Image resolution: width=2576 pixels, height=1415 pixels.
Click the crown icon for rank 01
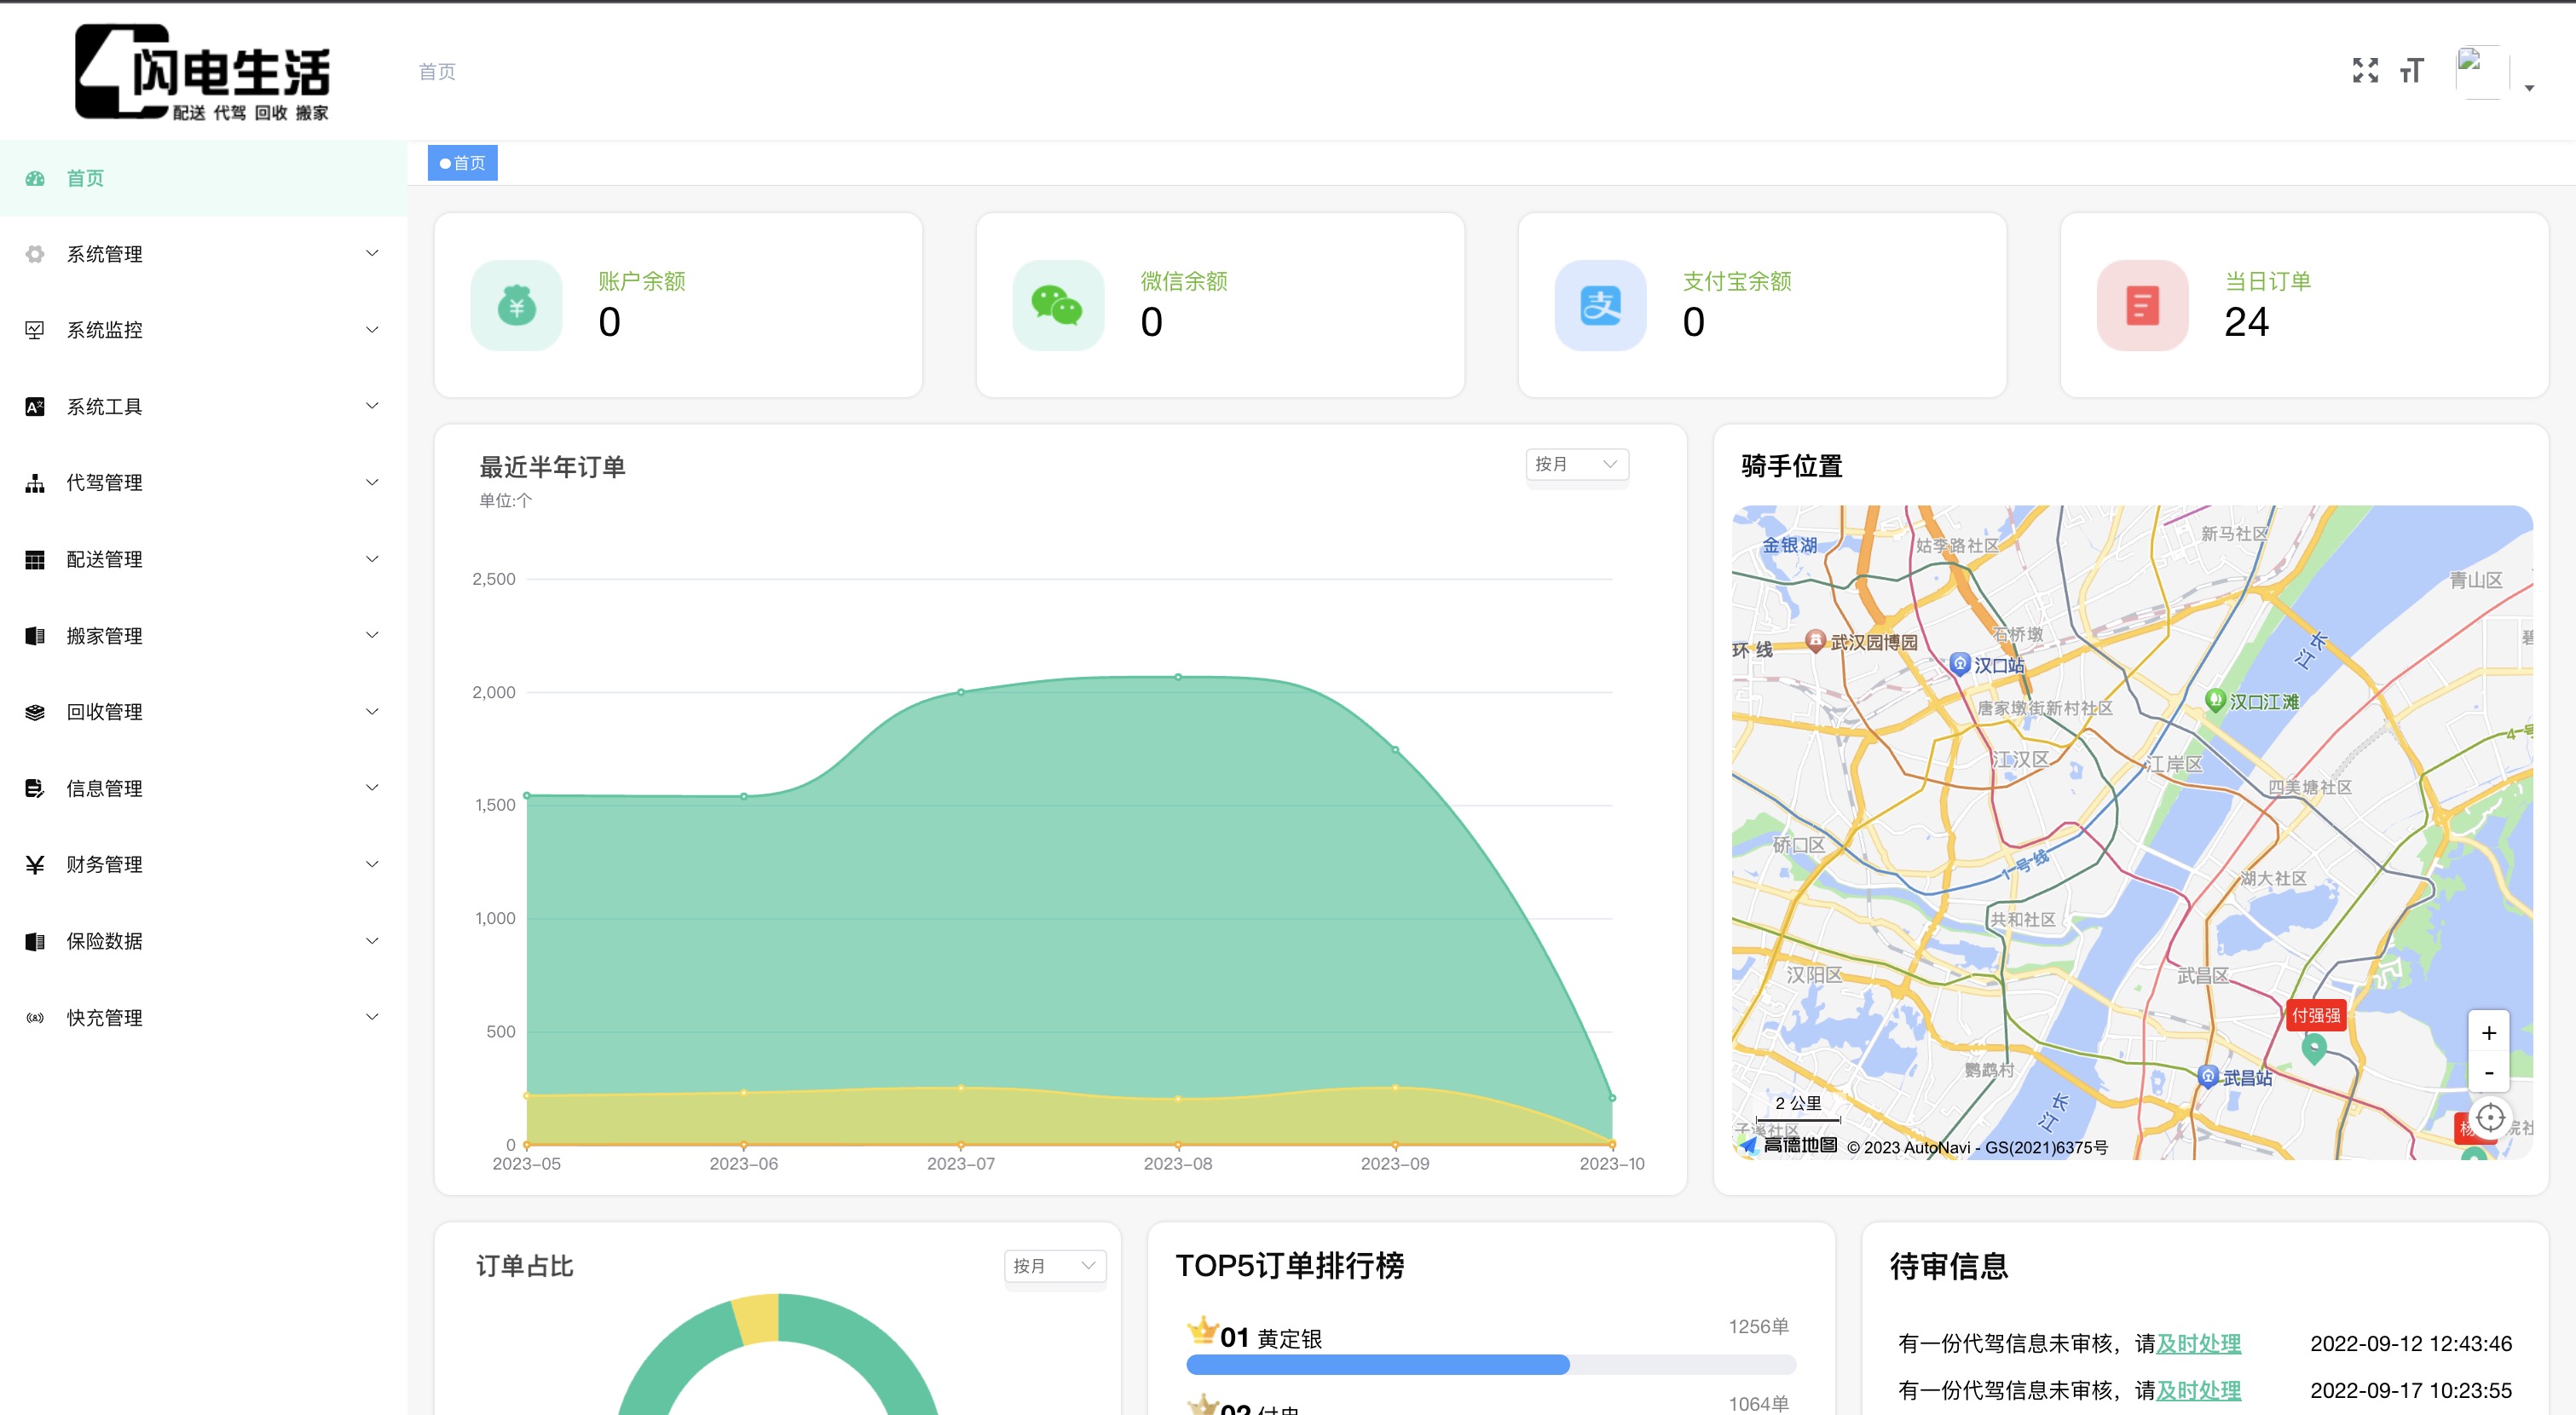pyautogui.click(x=1202, y=1331)
